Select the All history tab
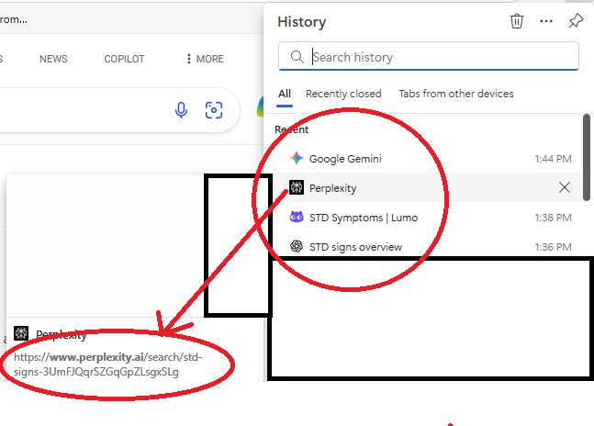Viewport: 594px width, 426px height. pos(285,94)
